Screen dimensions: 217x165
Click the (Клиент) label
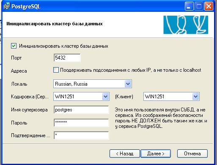(x=124, y=97)
